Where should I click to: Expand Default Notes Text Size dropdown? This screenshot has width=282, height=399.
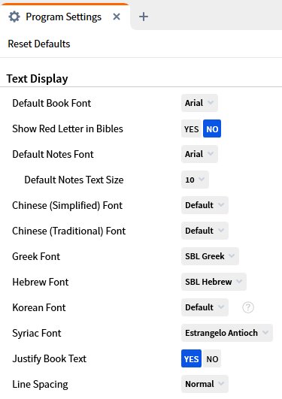click(195, 180)
